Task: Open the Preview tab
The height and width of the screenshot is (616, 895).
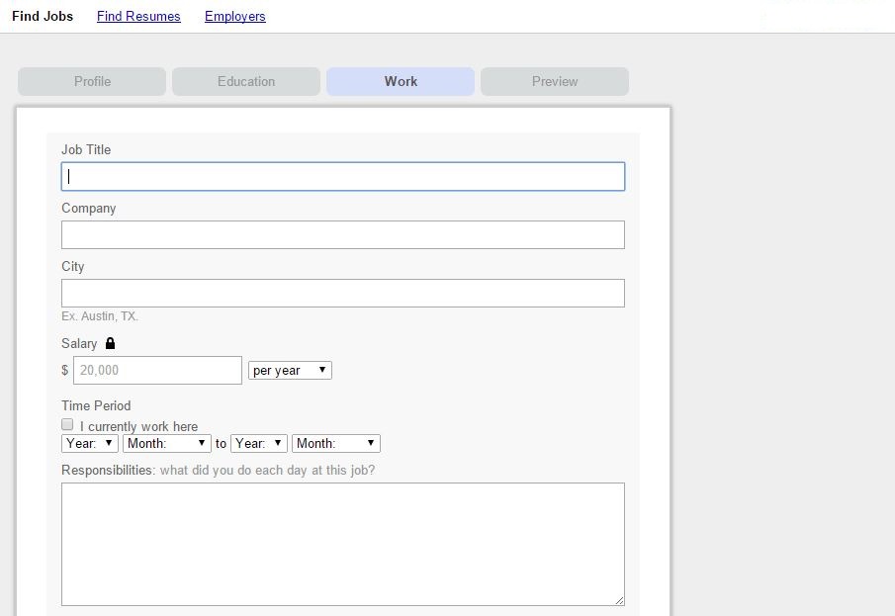Action: coord(555,81)
